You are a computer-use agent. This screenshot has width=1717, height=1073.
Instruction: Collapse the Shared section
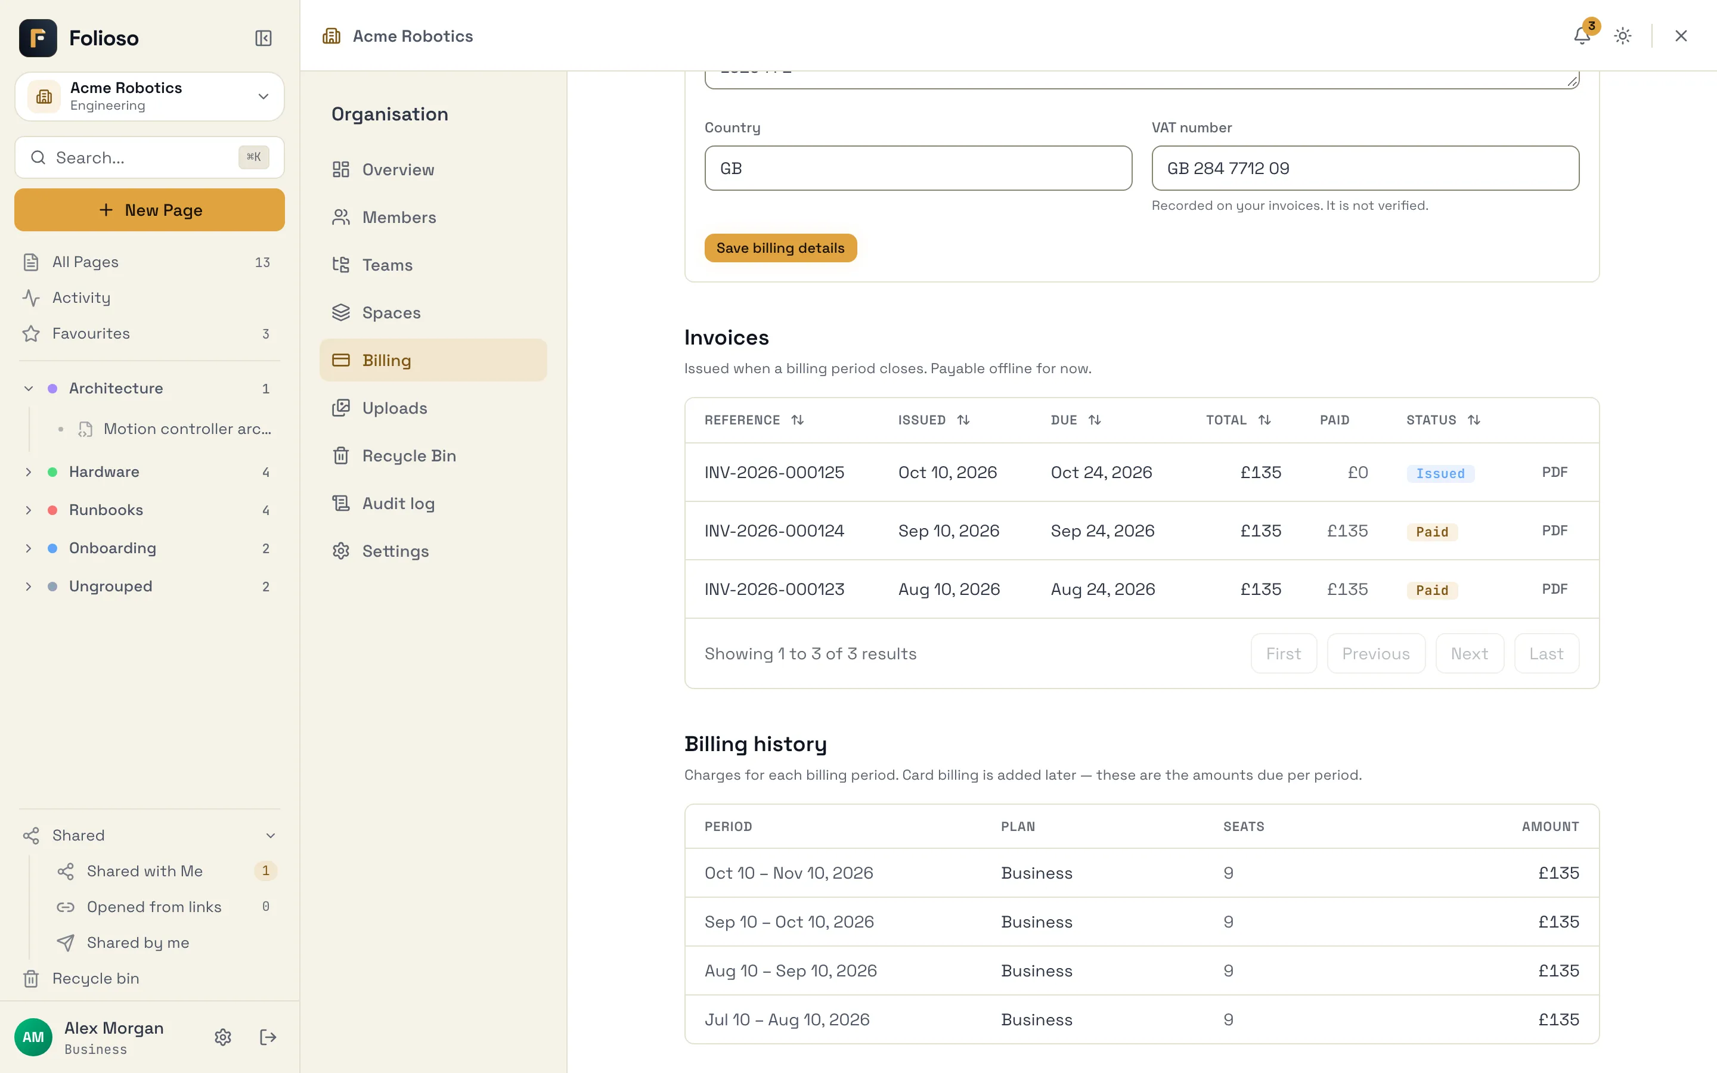pyautogui.click(x=270, y=835)
